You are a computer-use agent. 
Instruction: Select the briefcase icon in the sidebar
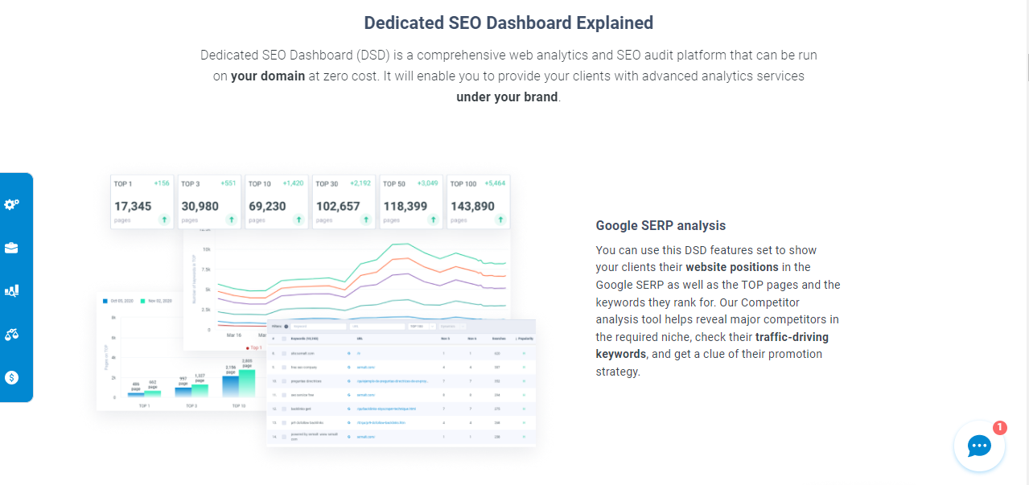coord(11,248)
